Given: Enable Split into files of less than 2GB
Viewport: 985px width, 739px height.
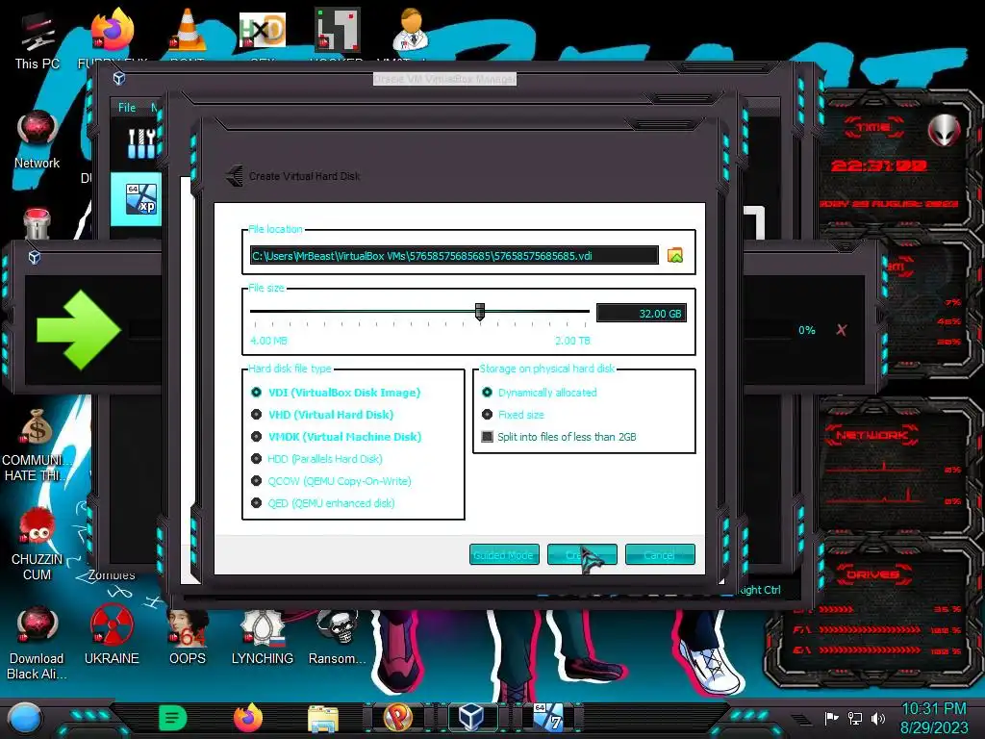Looking at the screenshot, I should pyautogui.click(x=559, y=437).
